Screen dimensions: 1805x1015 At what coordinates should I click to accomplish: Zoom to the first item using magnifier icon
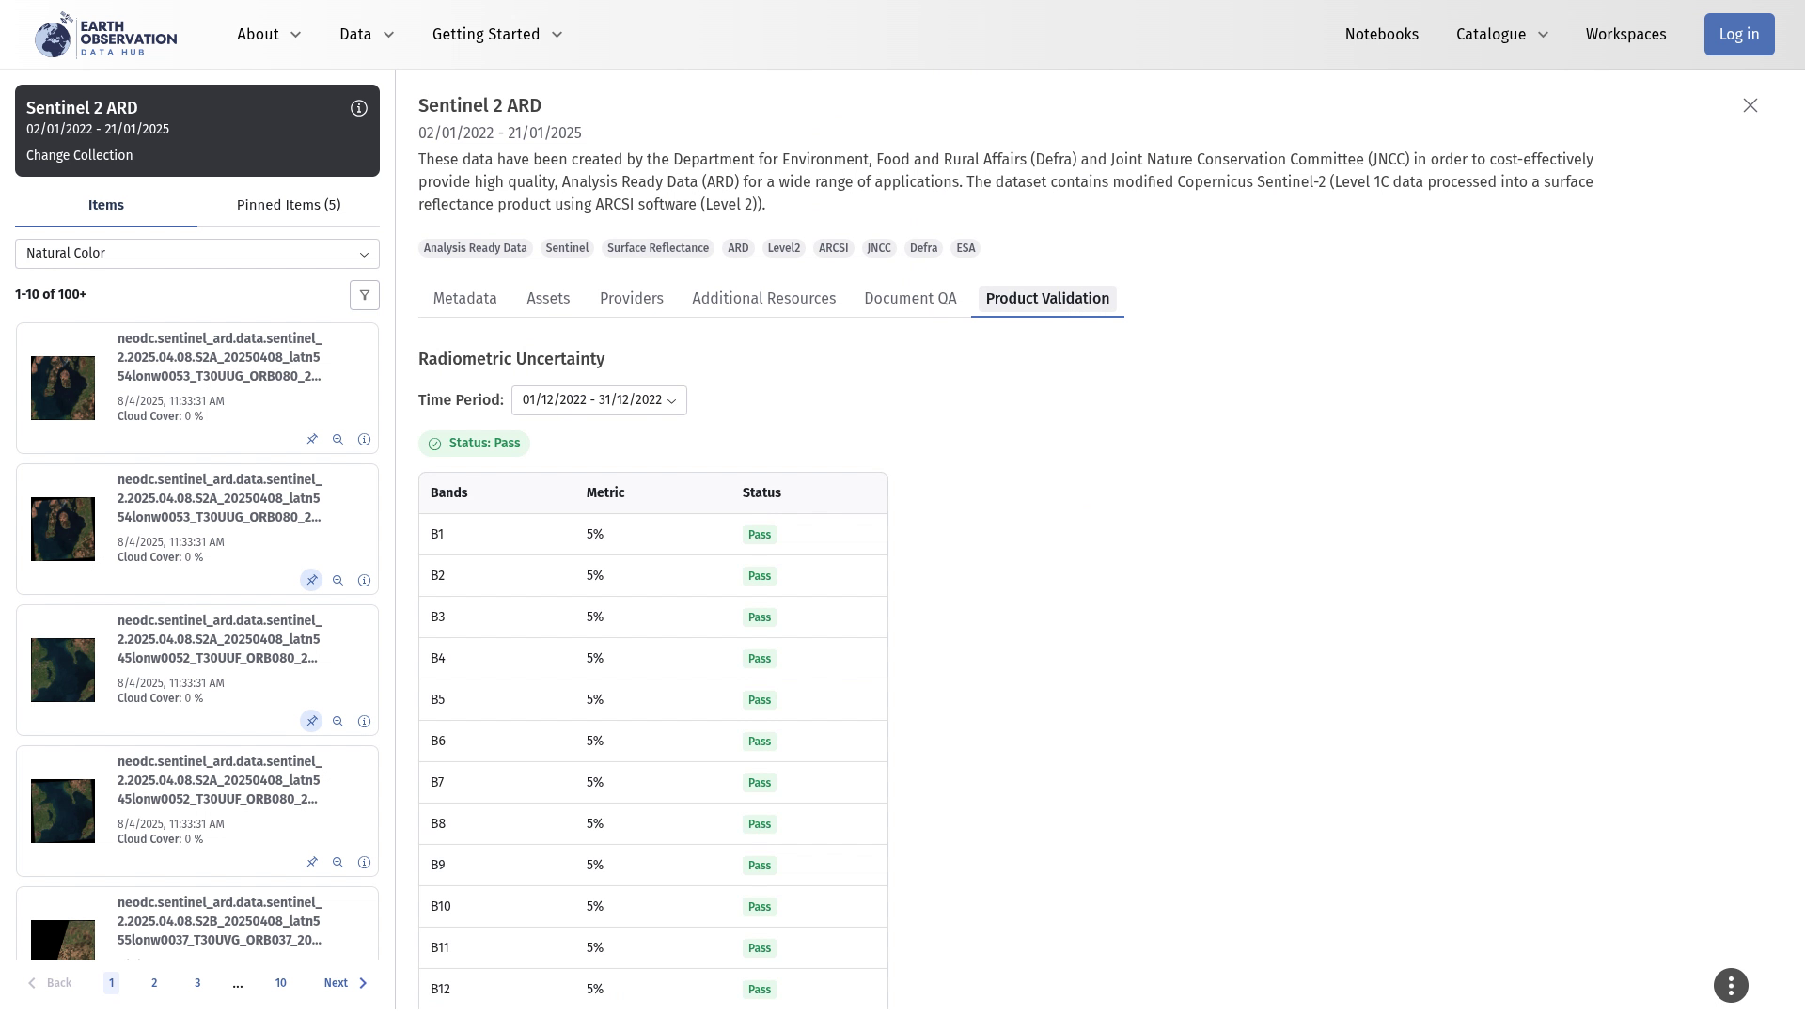tap(337, 440)
